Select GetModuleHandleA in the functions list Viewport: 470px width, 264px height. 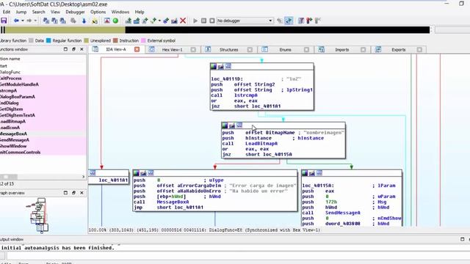click(43, 84)
